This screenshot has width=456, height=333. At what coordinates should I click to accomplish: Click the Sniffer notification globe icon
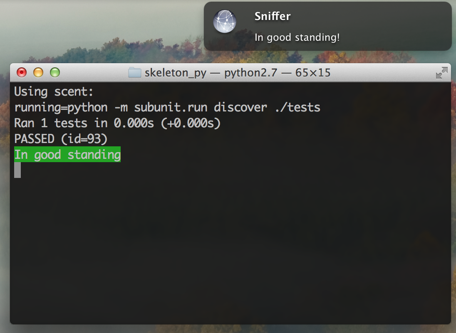pyautogui.click(x=225, y=21)
